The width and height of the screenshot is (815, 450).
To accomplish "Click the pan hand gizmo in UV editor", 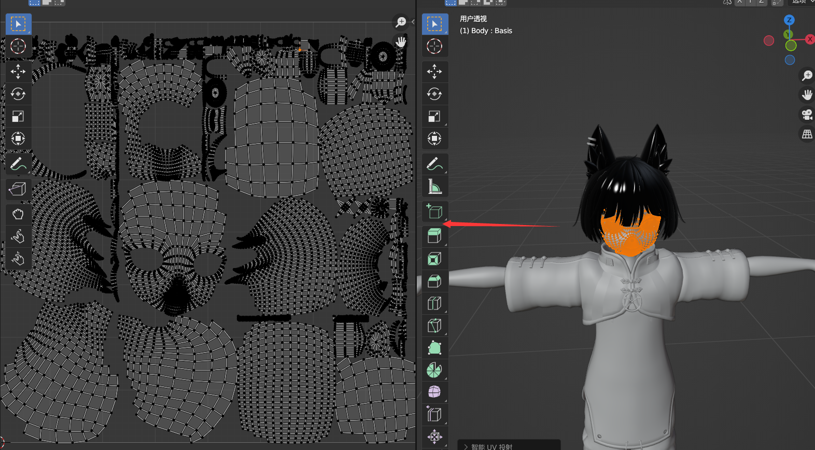I will (401, 41).
